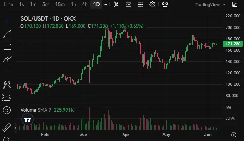Screen dimensions: 244x141
Task: Click the 200.000 price axis label
Action: click(233, 27)
